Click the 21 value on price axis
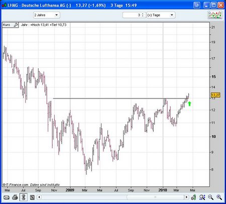The width and height of the screenshot is (226, 204). click(213, 27)
